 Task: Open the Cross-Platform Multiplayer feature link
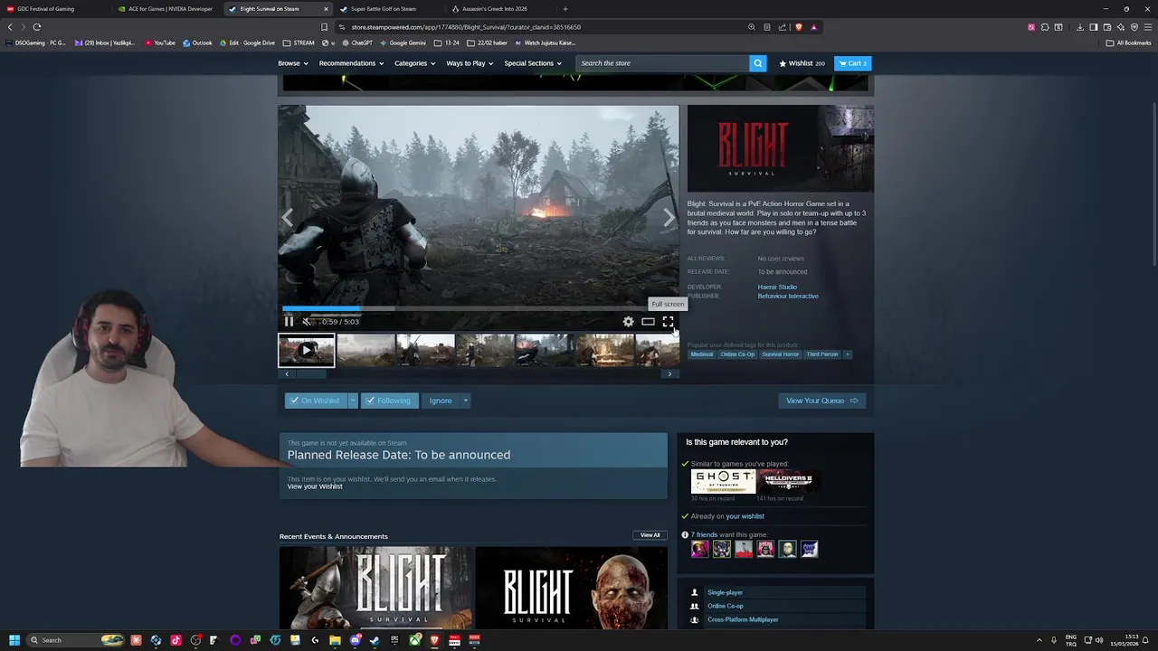coord(743,619)
